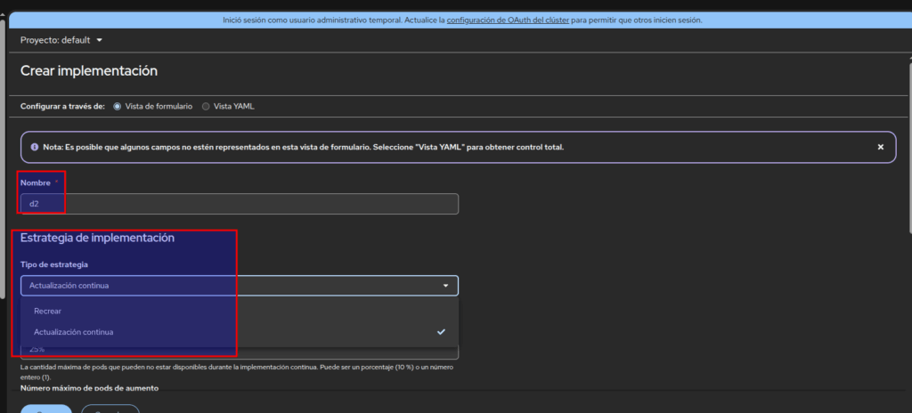This screenshot has height=413, width=912.
Task: Focus the Nombre text field containing d2
Action: pyautogui.click(x=239, y=204)
